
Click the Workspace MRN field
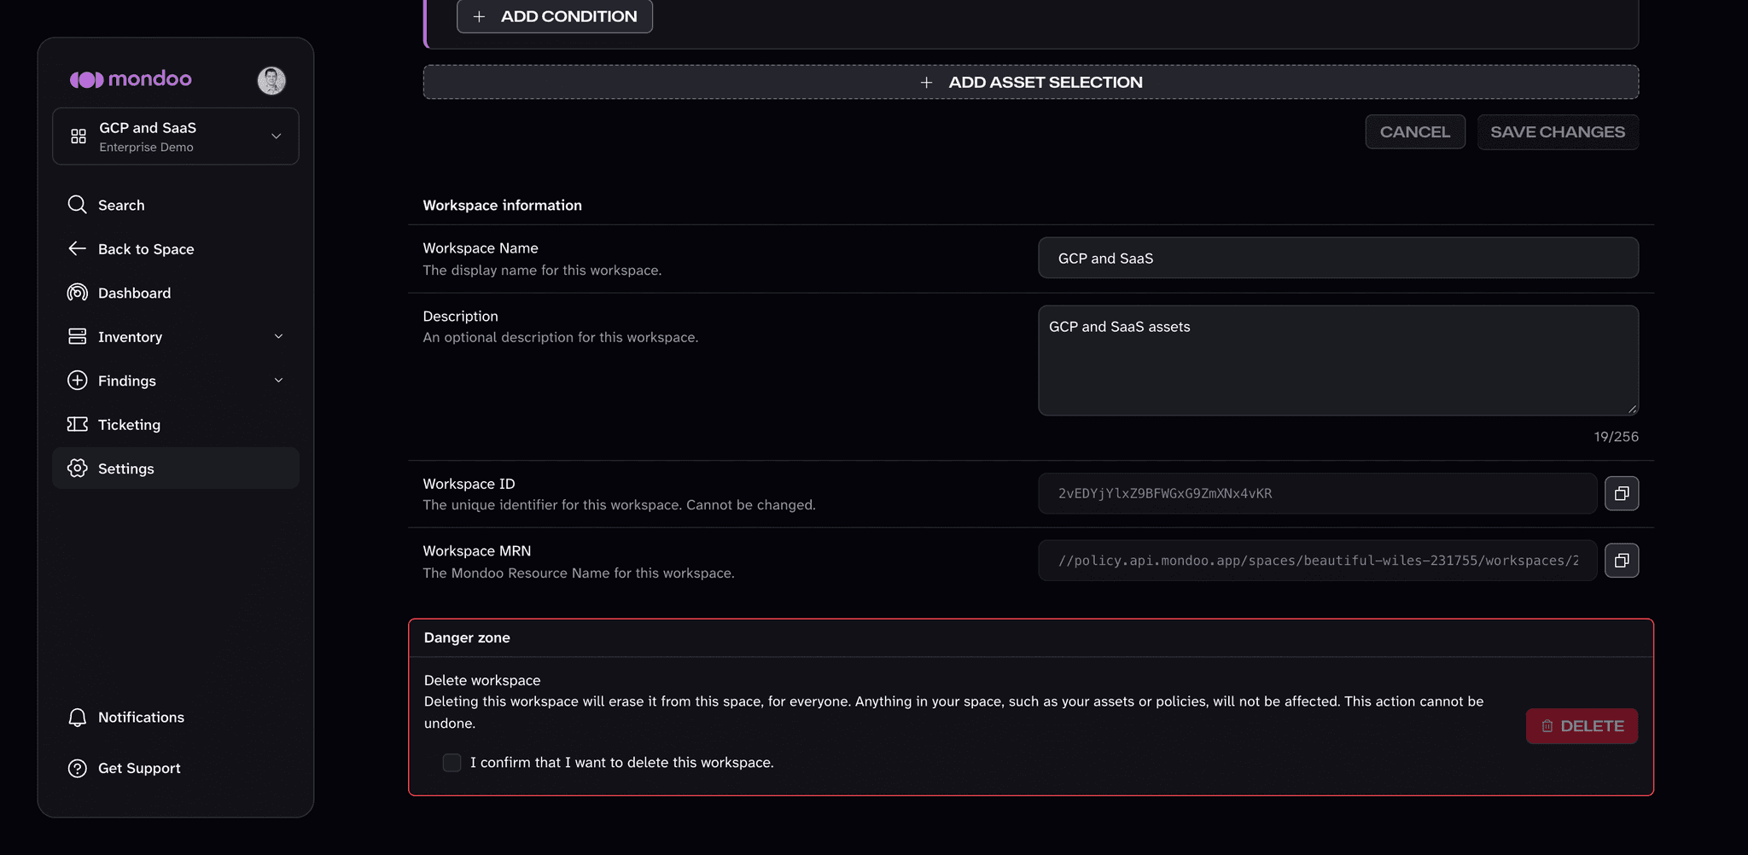pyautogui.click(x=1317, y=561)
